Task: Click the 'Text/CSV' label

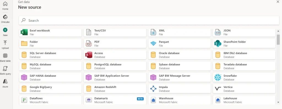Action: (100, 31)
